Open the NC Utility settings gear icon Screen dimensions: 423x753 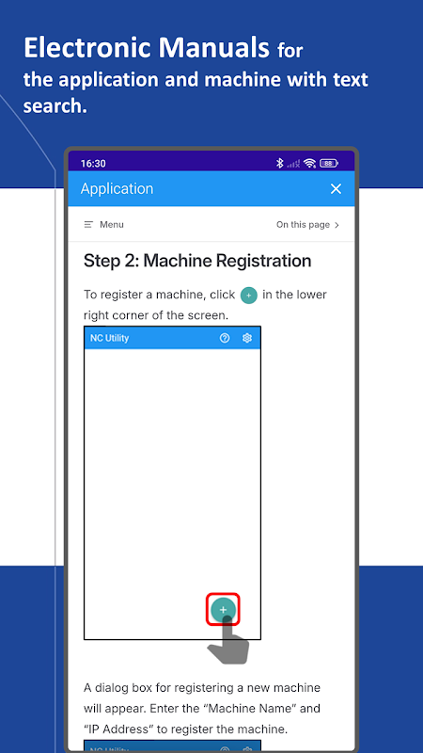[247, 338]
